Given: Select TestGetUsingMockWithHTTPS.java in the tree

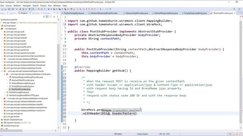Looking at the screenshot, I should pyautogui.click(x=24, y=96).
